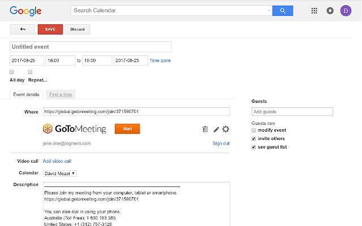362x226 pixels.
Task: Switch to the Find a time tab
Action: [x=60, y=94]
